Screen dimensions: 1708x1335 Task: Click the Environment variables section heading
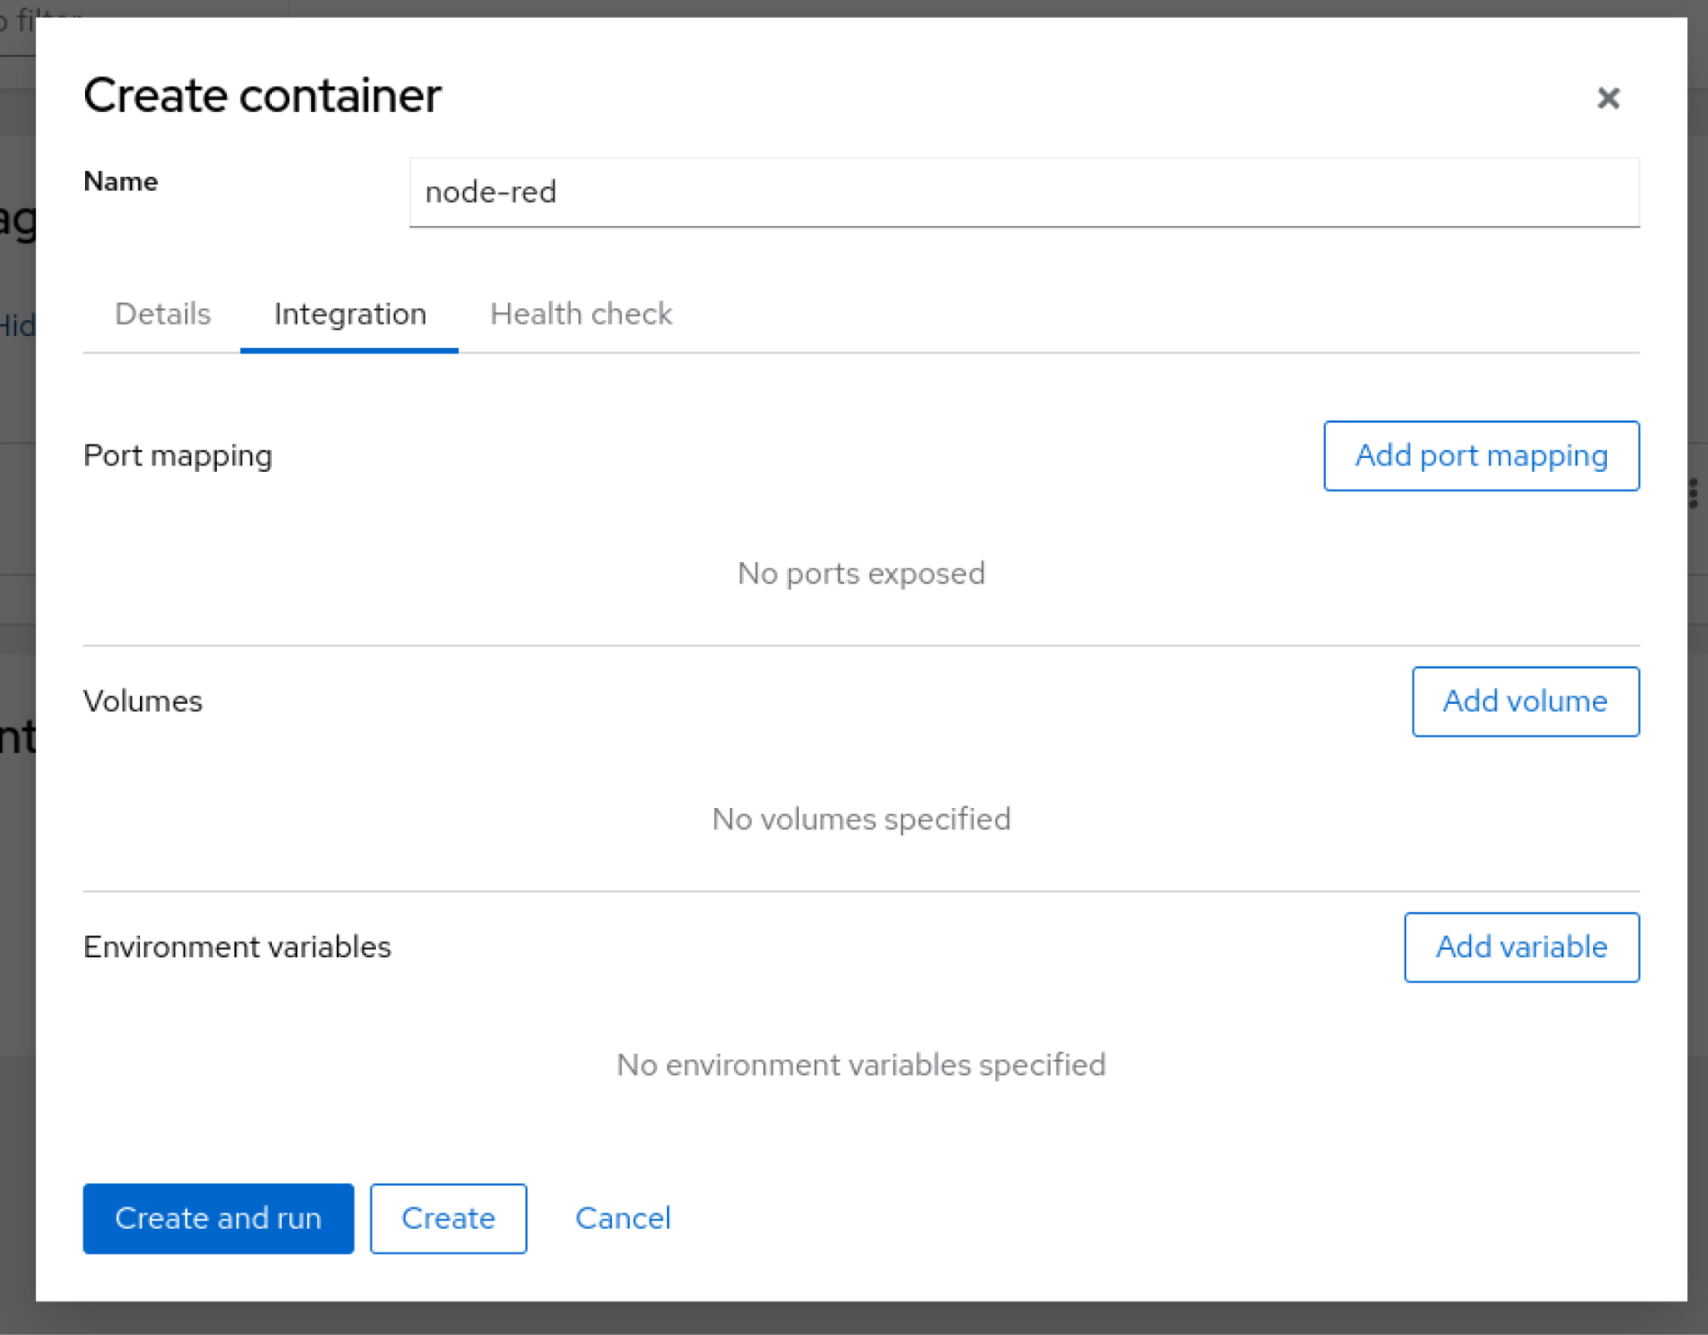tap(237, 947)
